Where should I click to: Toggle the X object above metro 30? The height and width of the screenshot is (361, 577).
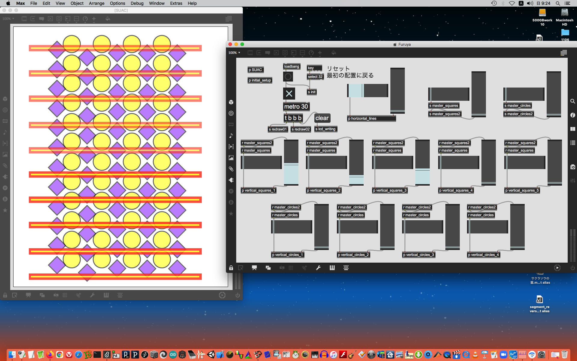click(289, 94)
